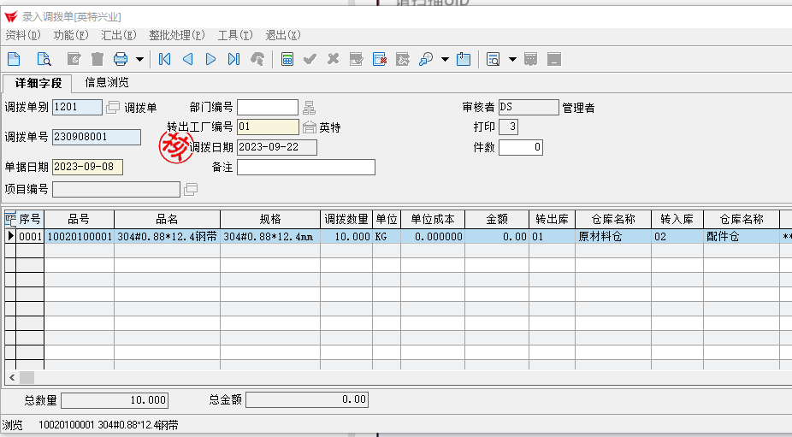Click the 部门编号 lookup icon
This screenshot has width=792, height=437.
[309, 108]
